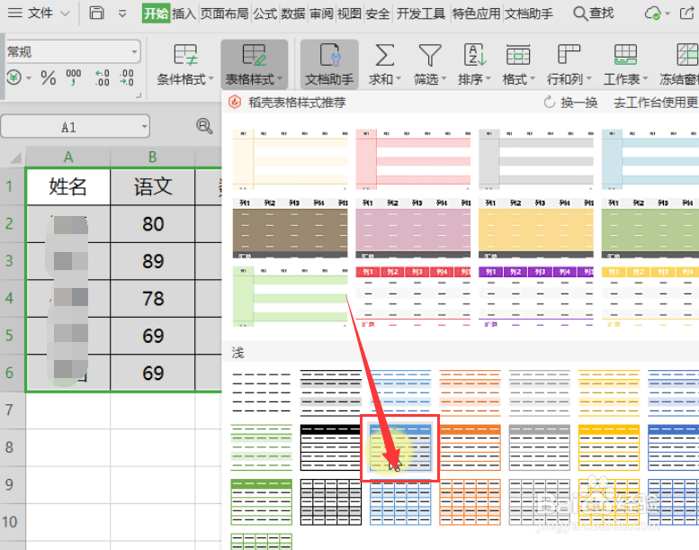Choose the brown recommended table style
The image size is (699, 550).
pos(291,229)
